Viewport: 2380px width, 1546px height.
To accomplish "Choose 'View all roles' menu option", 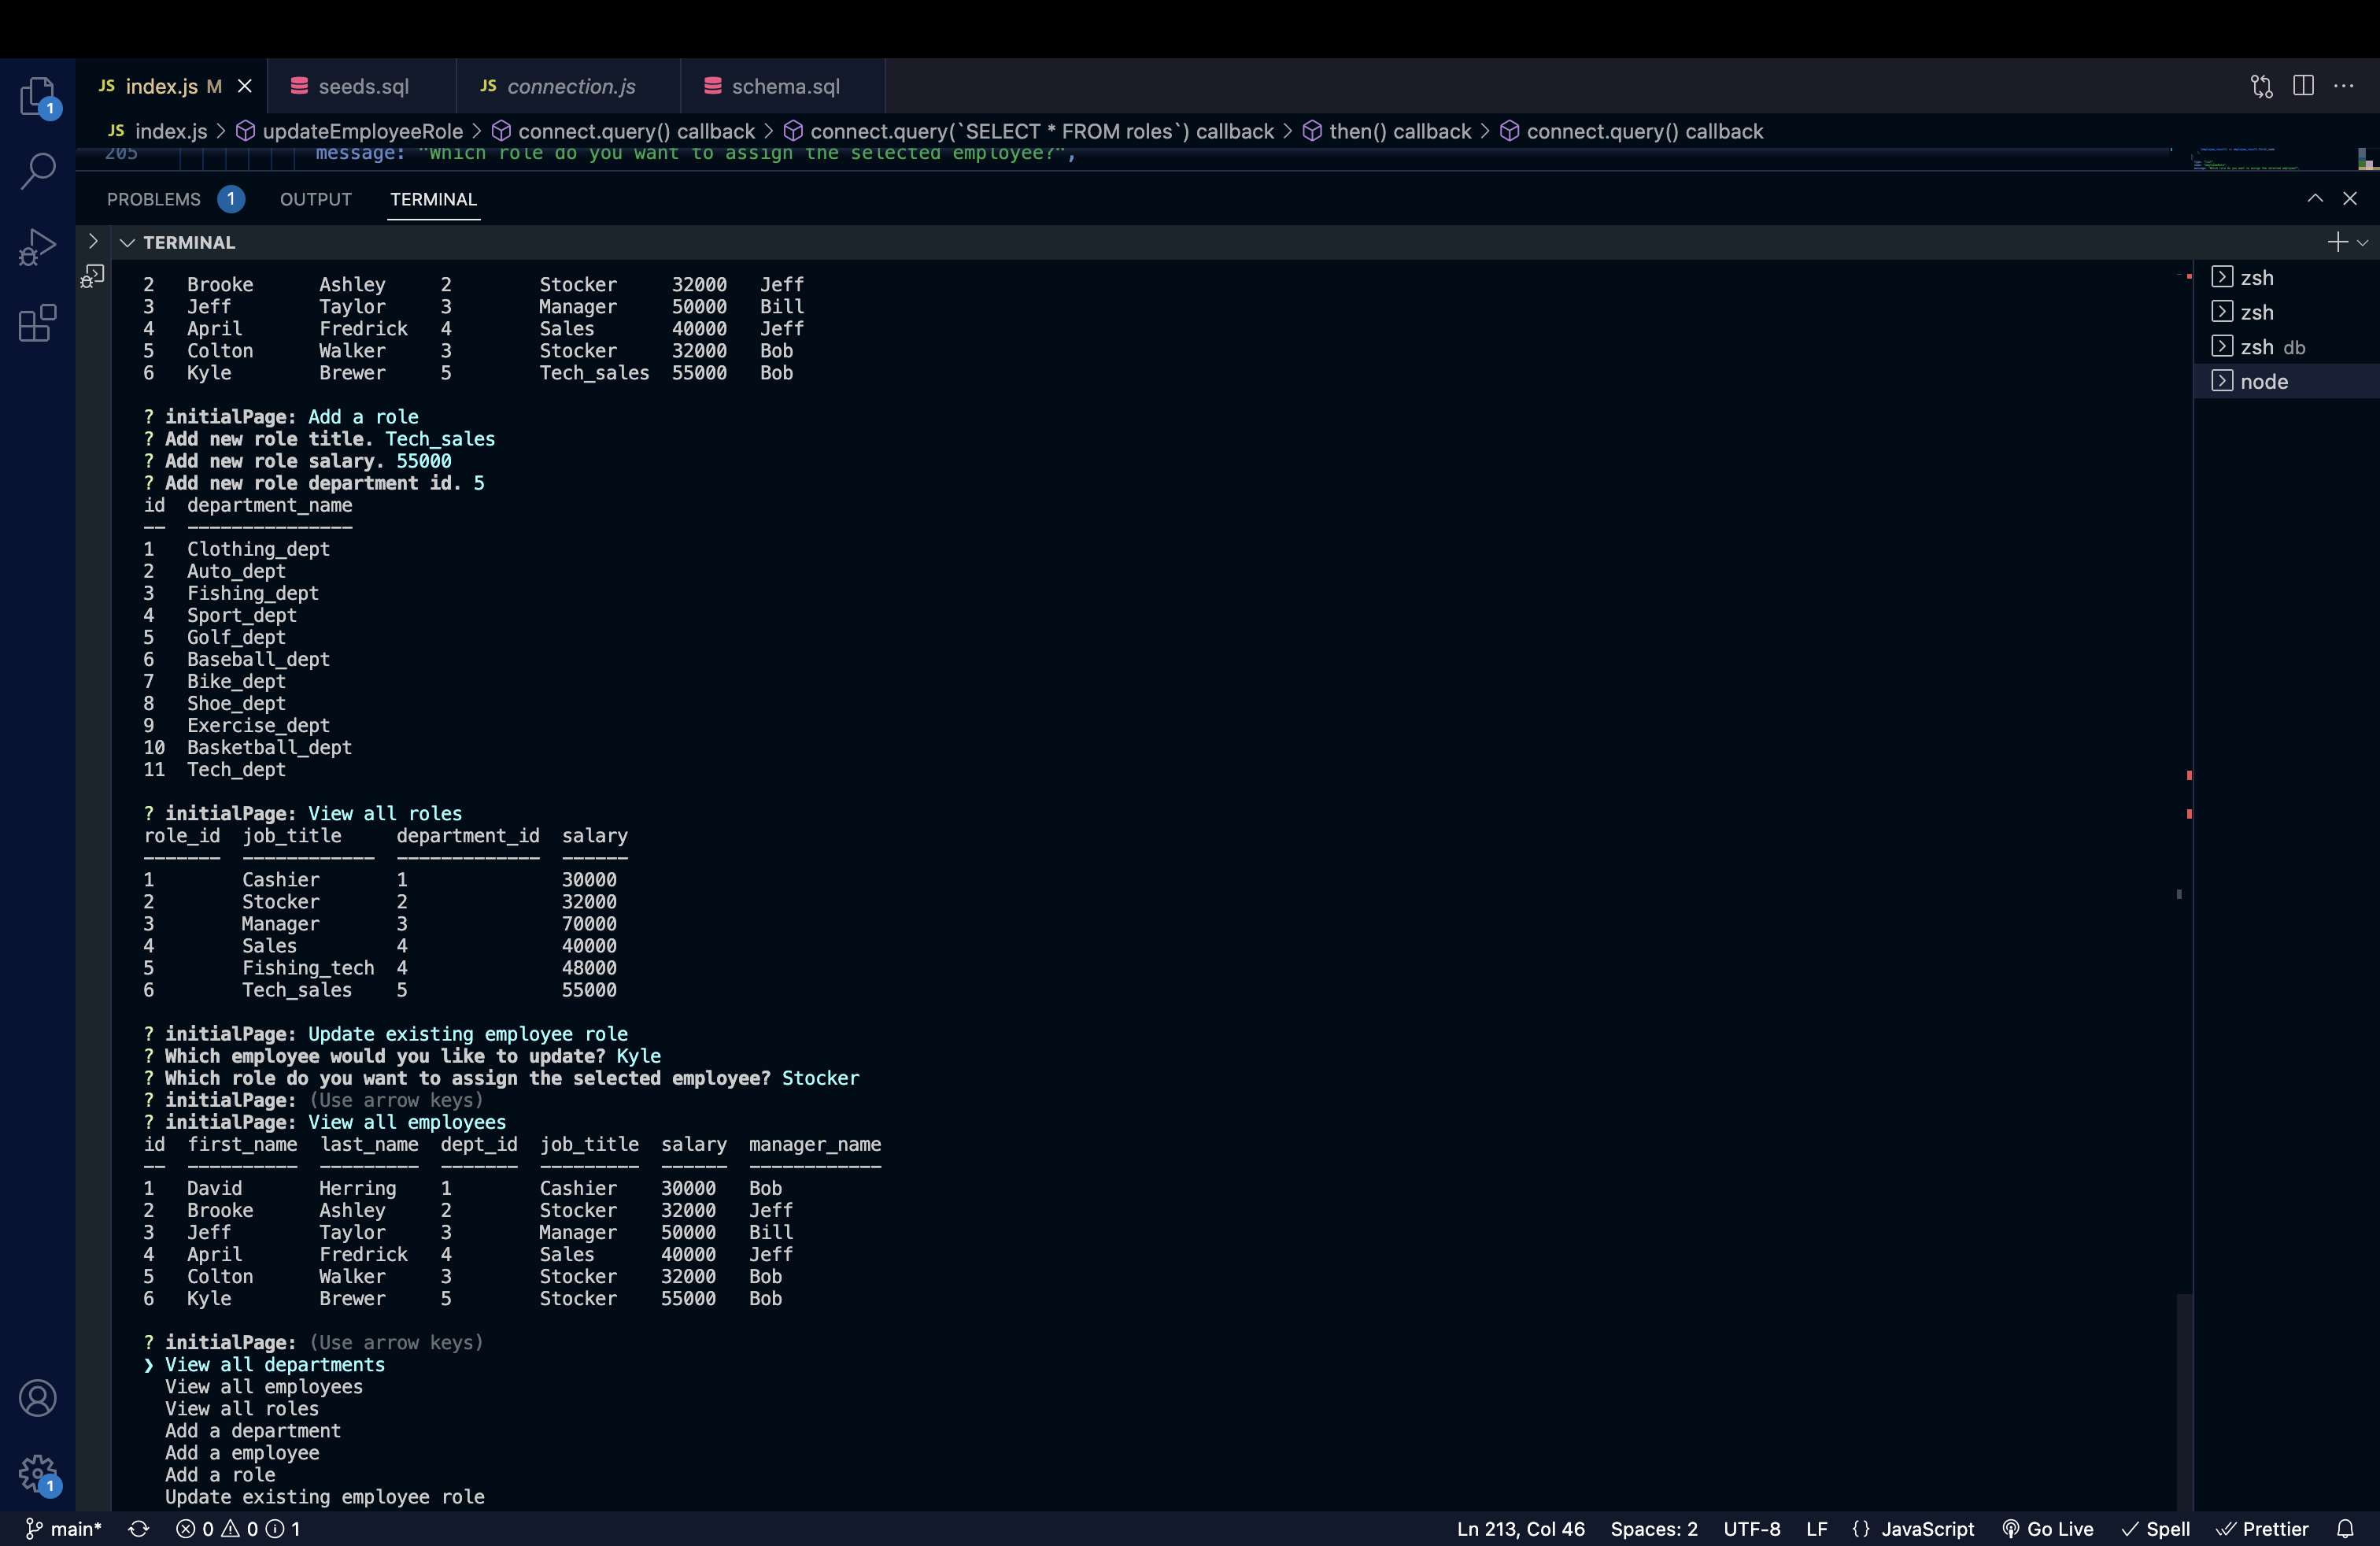I will coord(242,1408).
